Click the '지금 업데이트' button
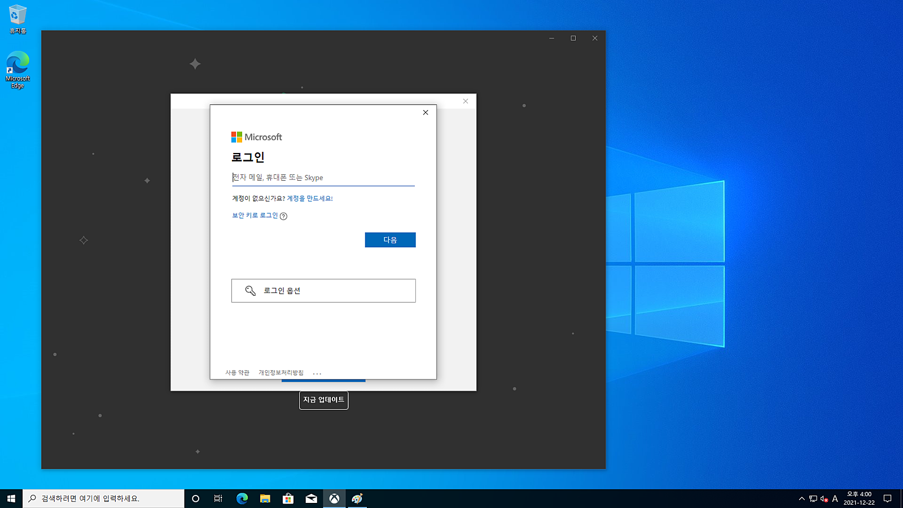 click(323, 400)
